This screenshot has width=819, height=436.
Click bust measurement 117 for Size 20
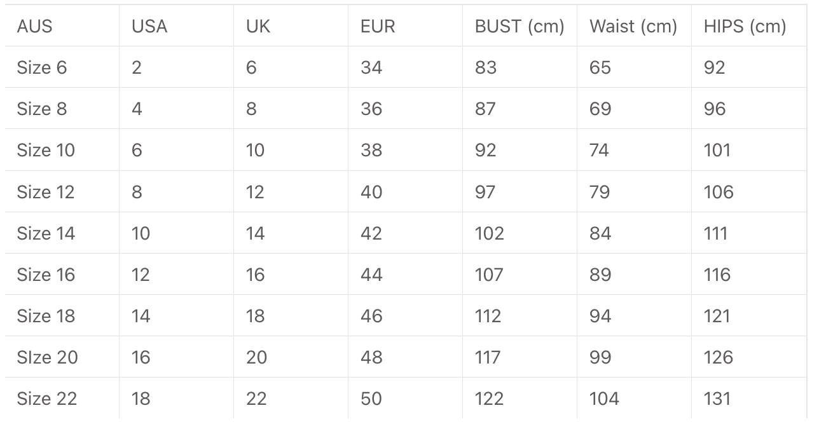[488, 358]
